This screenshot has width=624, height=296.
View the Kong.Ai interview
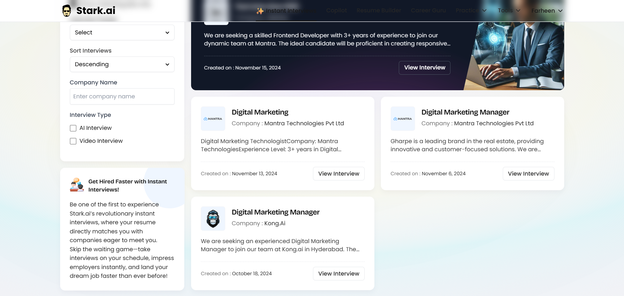coord(339,274)
